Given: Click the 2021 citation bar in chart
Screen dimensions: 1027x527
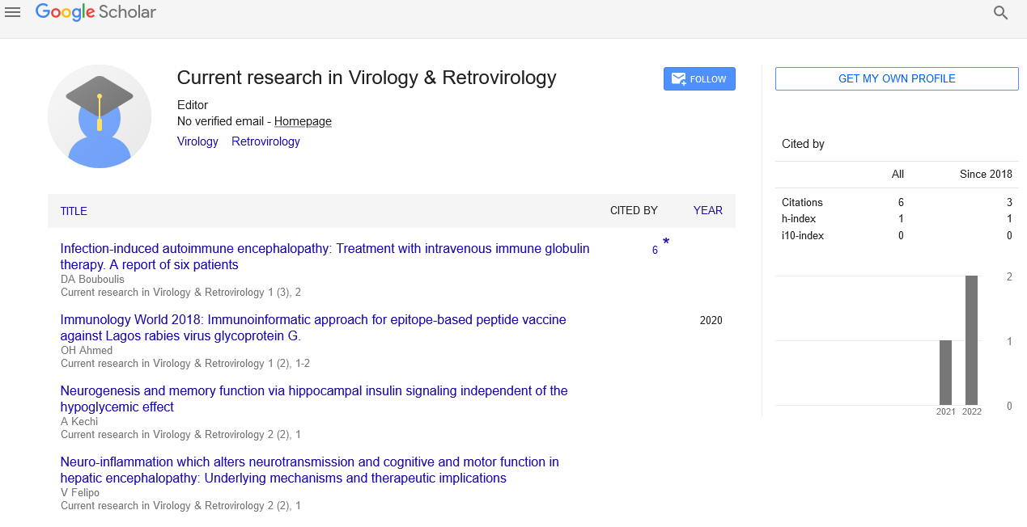Looking at the screenshot, I should tap(945, 373).
